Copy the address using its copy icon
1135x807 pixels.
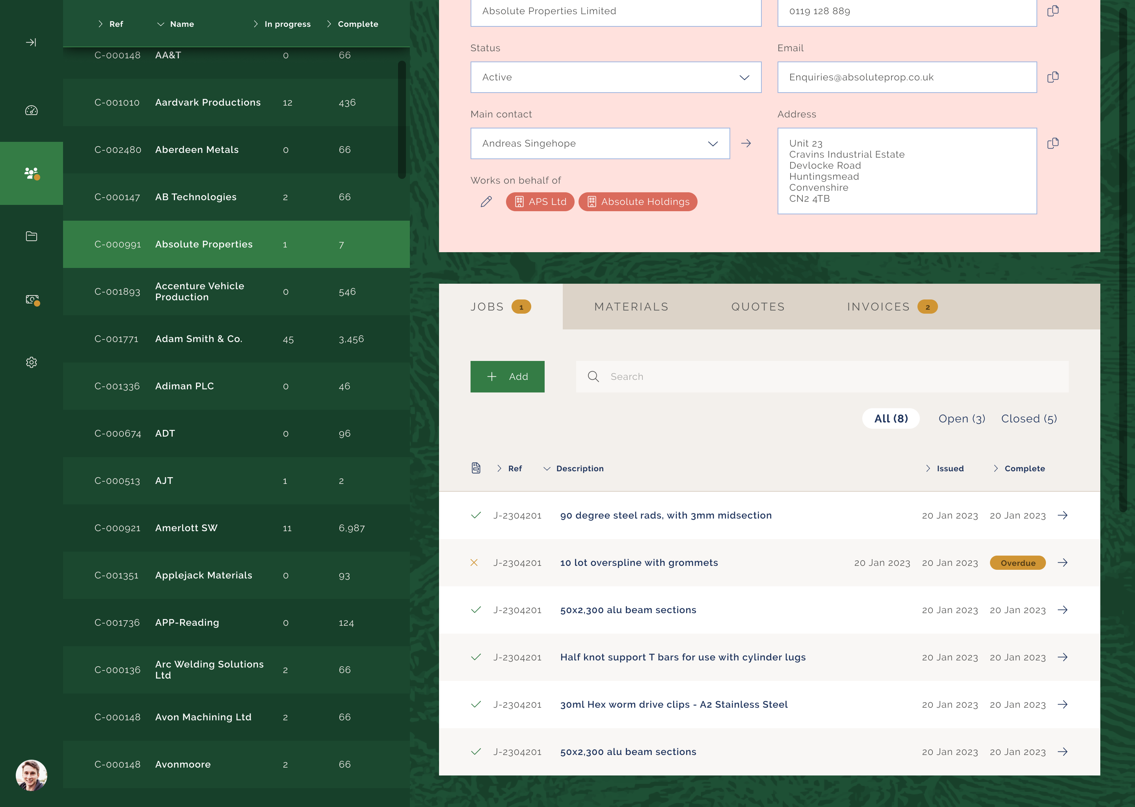(x=1053, y=143)
